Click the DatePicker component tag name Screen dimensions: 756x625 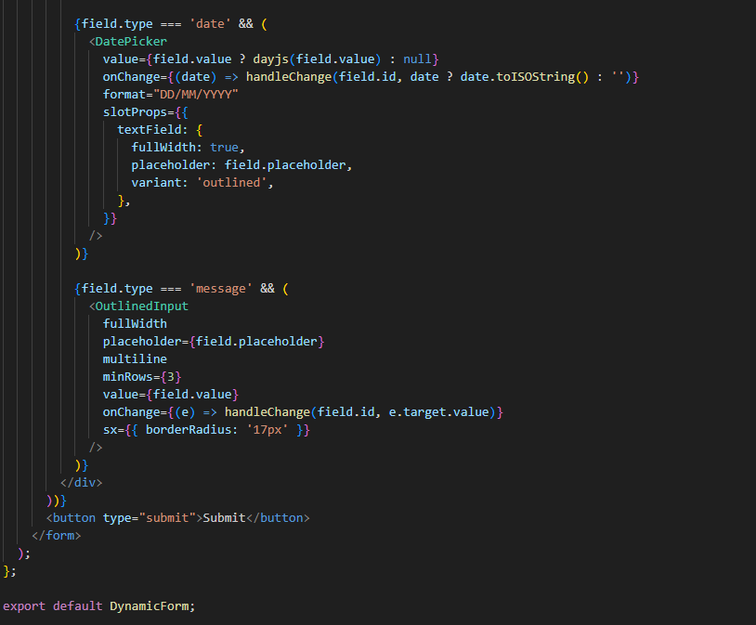(131, 41)
